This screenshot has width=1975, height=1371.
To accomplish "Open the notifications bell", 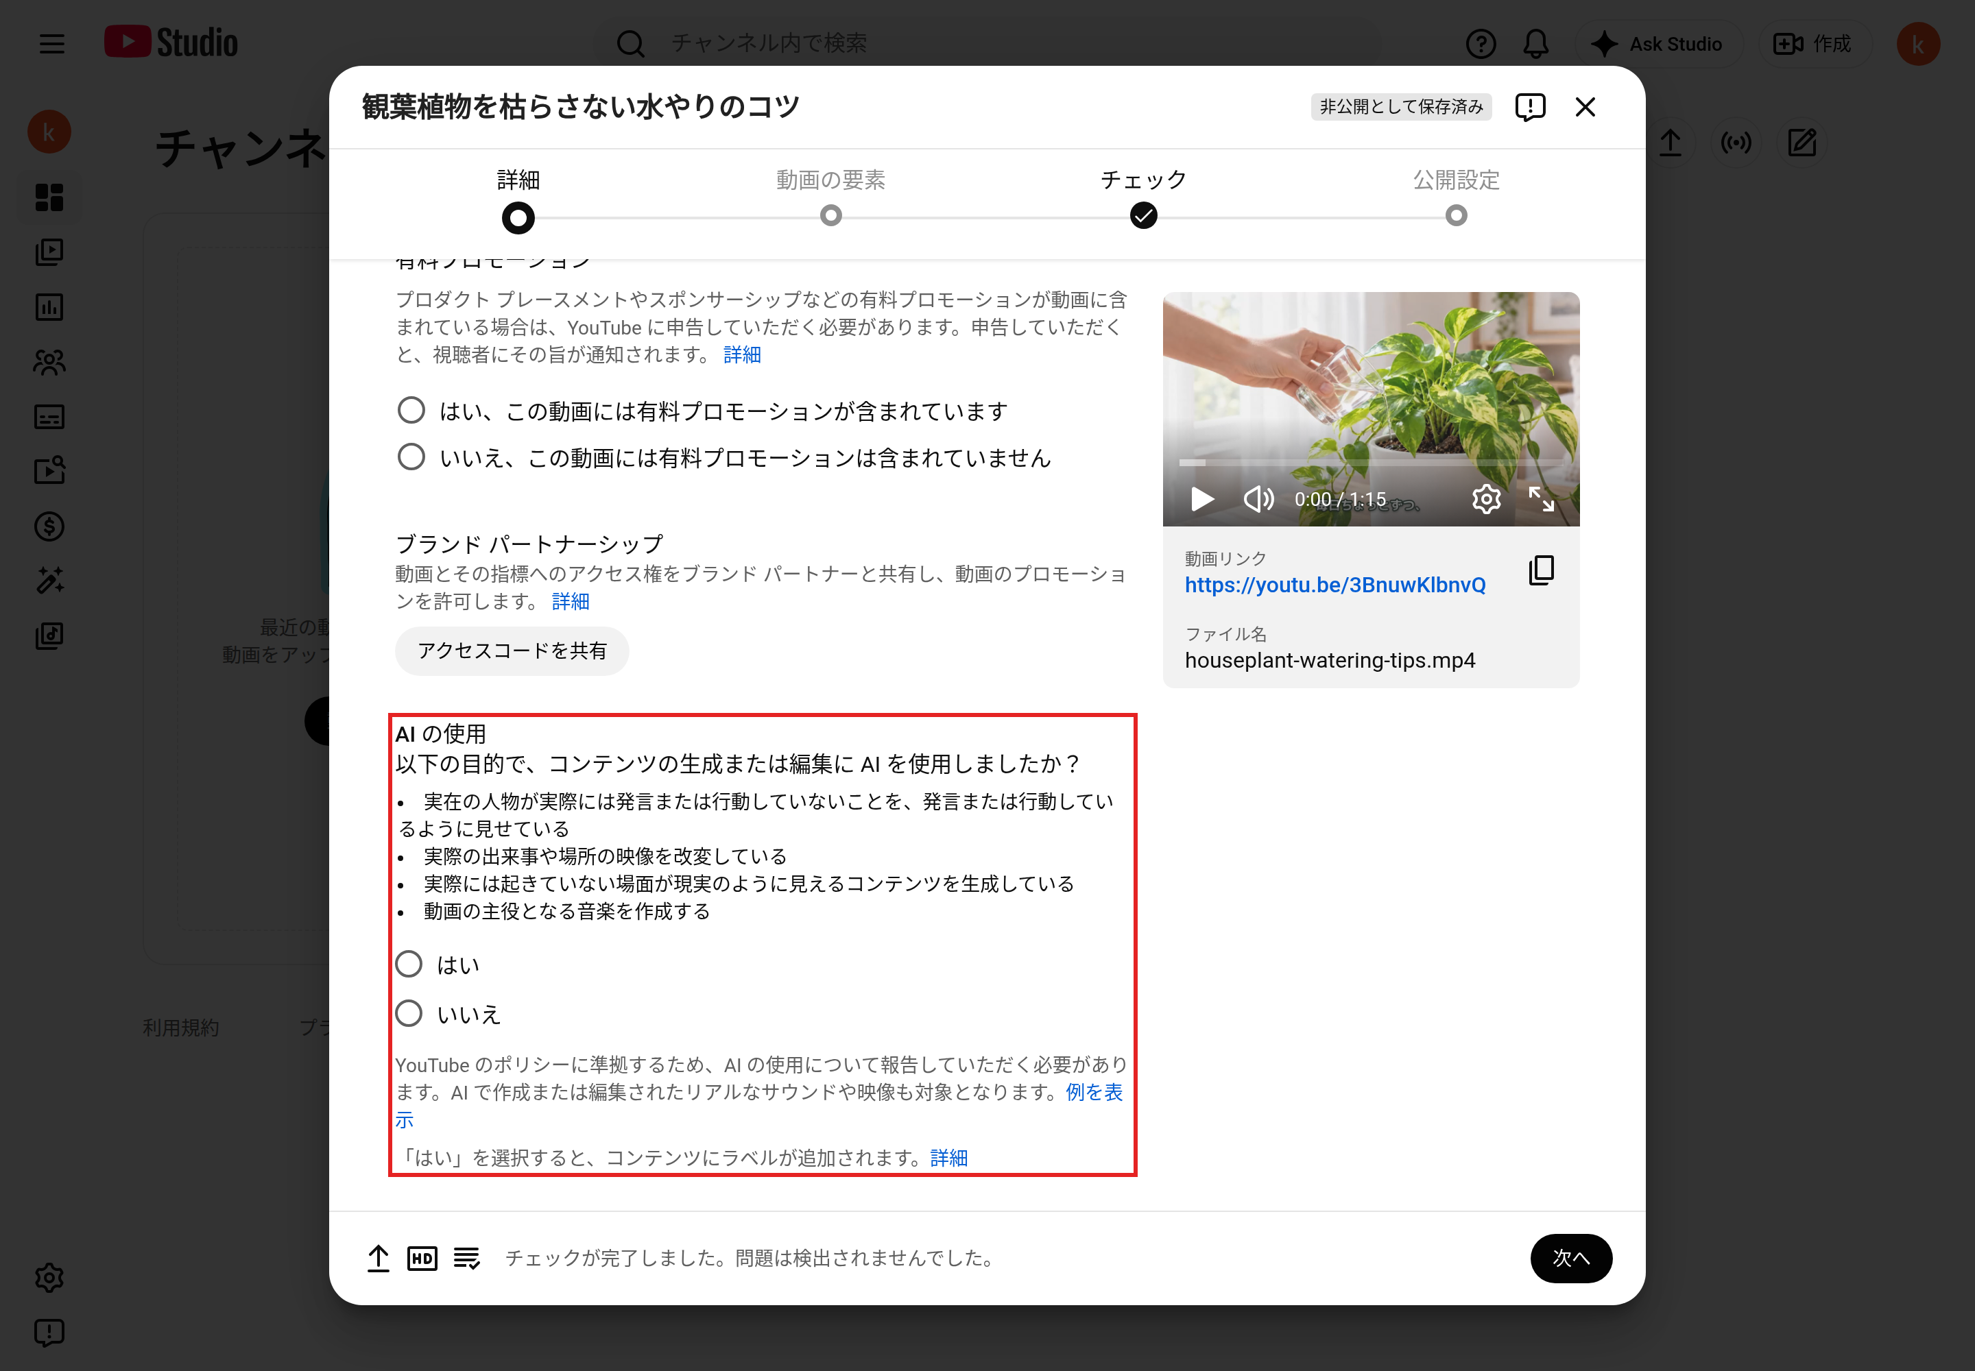I will click(x=1535, y=44).
